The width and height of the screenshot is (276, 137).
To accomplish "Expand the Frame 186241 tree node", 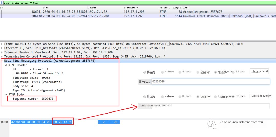I will point(2,44).
